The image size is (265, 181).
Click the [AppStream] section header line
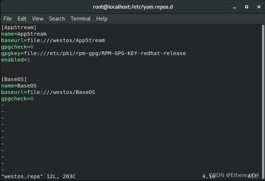[x=19, y=27]
